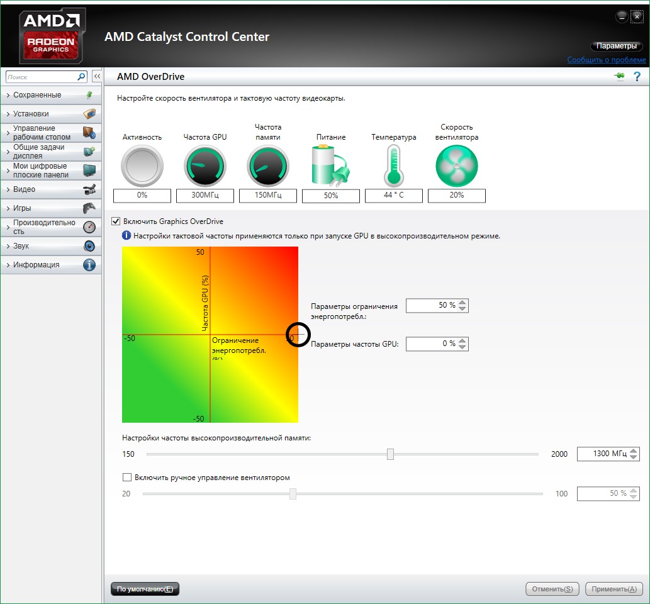Open the Параметры menu button
Screen dimensions: 650x604
pyautogui.click(x=616, y=46)
